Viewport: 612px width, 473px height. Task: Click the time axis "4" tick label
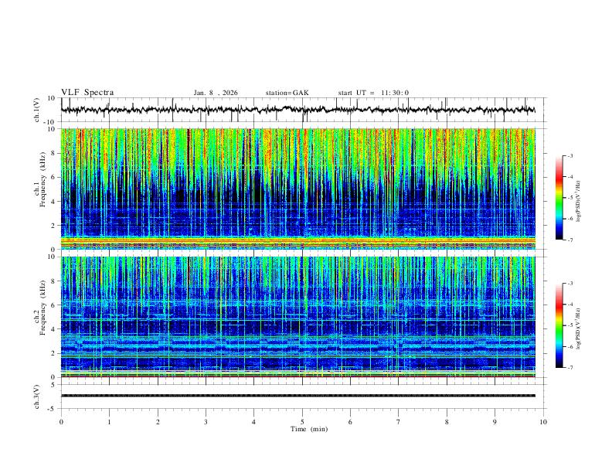[253, 422]
